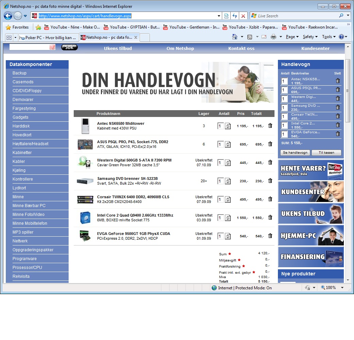Click HENTE VARER? banner

point(311,170)
